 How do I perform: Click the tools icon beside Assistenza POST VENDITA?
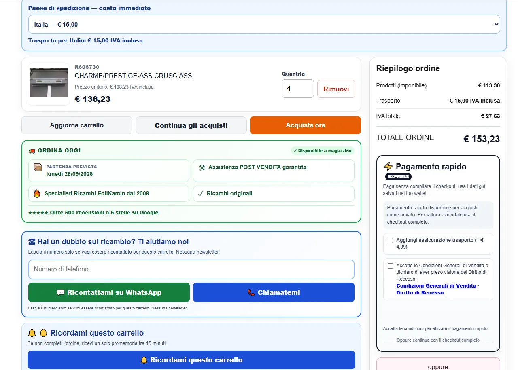coord(202,167)
